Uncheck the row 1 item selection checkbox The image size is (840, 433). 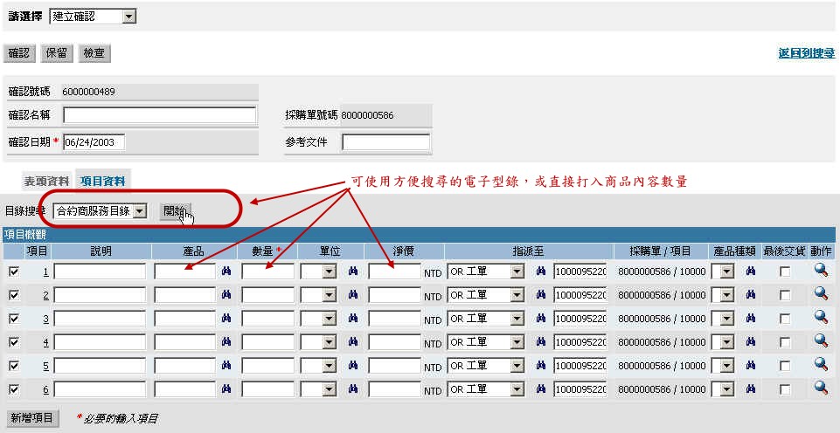point(13,272)
